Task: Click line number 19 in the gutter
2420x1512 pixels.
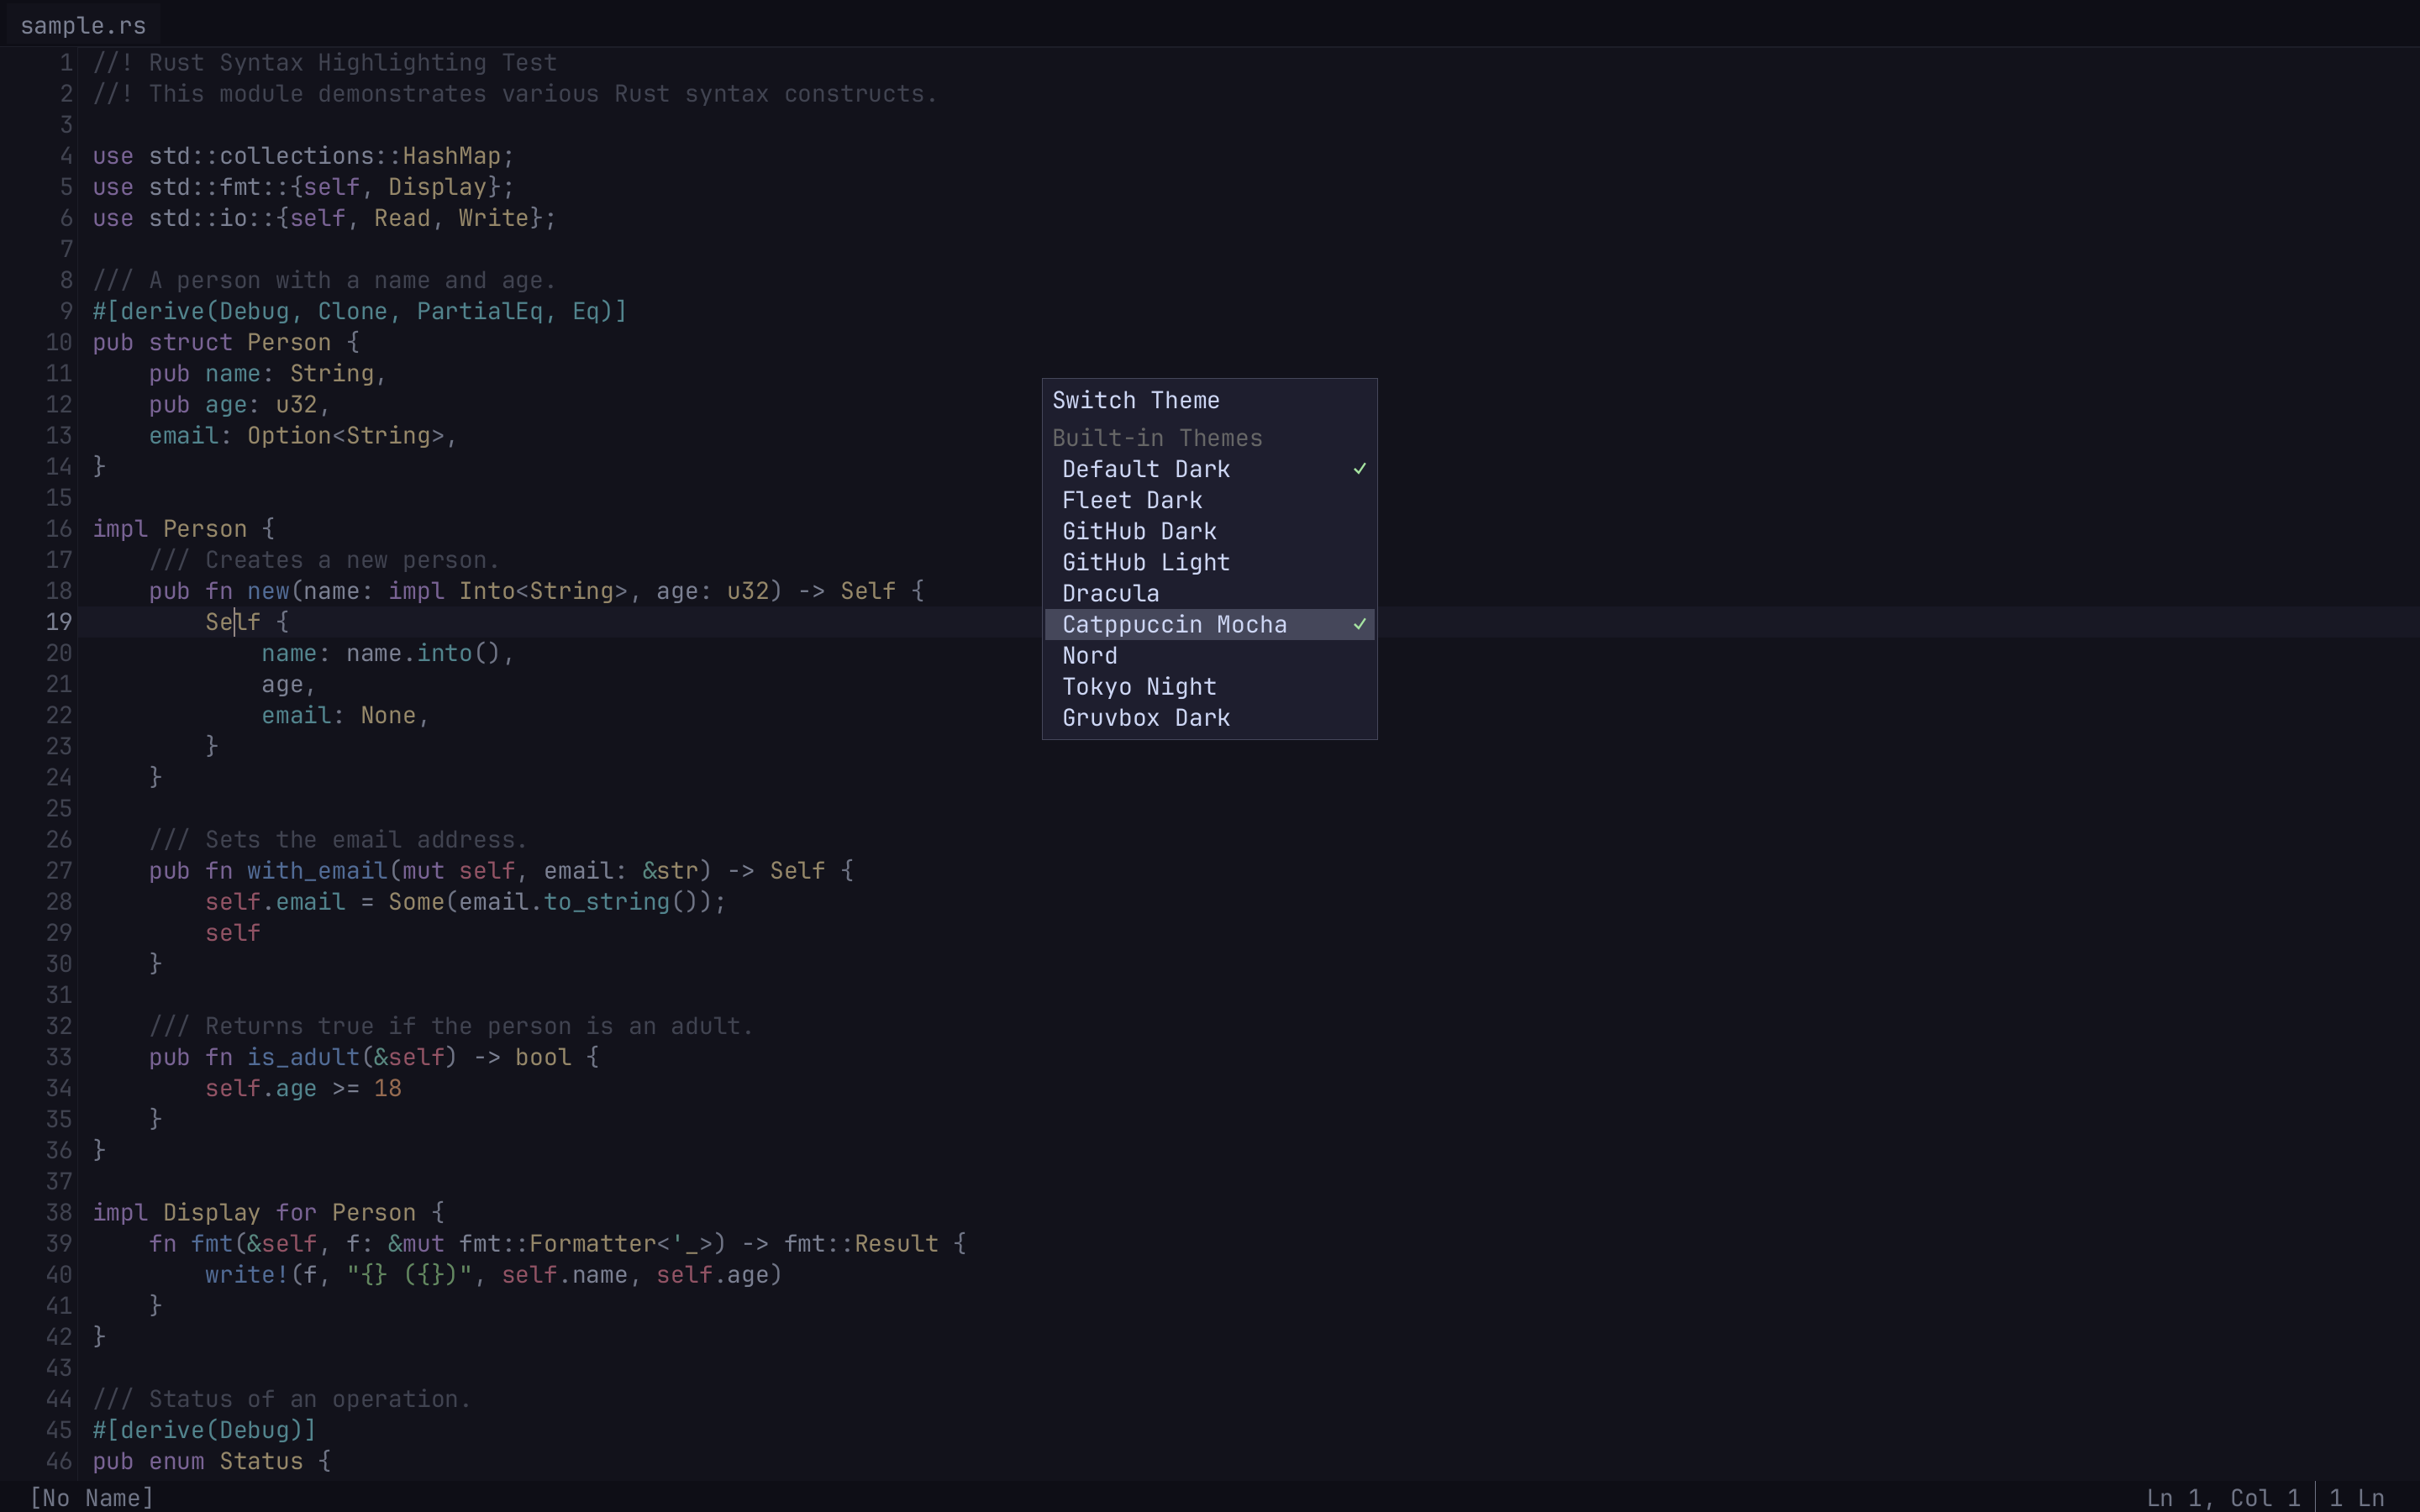Action: [57, 622]
